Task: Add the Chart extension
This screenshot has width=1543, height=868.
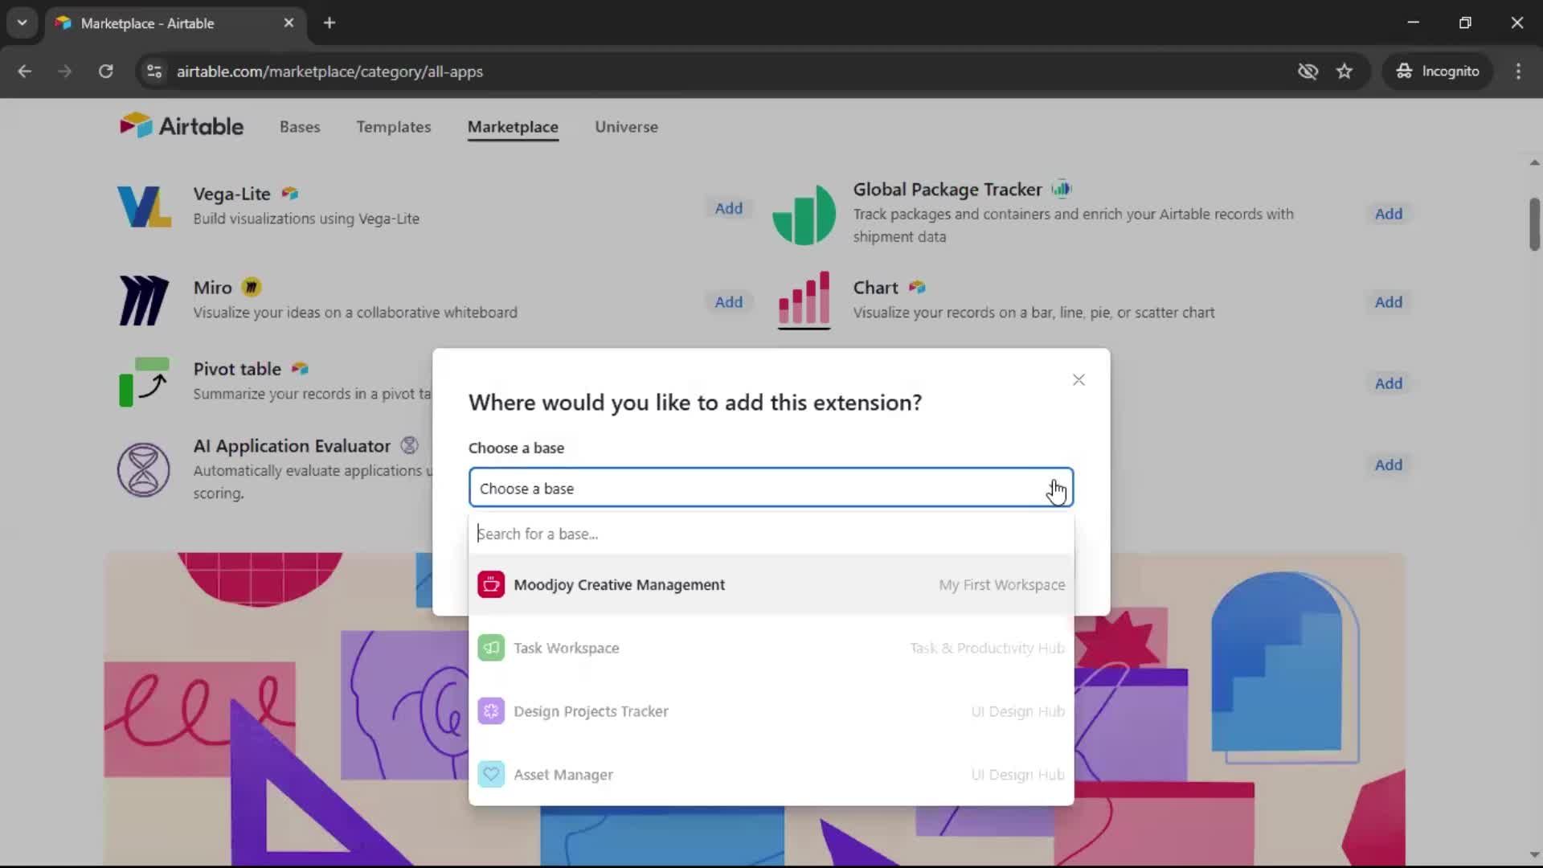Action: (x=1388, y=302)
